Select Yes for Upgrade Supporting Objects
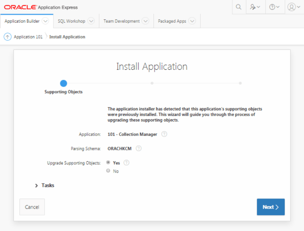 coord(108,162)
